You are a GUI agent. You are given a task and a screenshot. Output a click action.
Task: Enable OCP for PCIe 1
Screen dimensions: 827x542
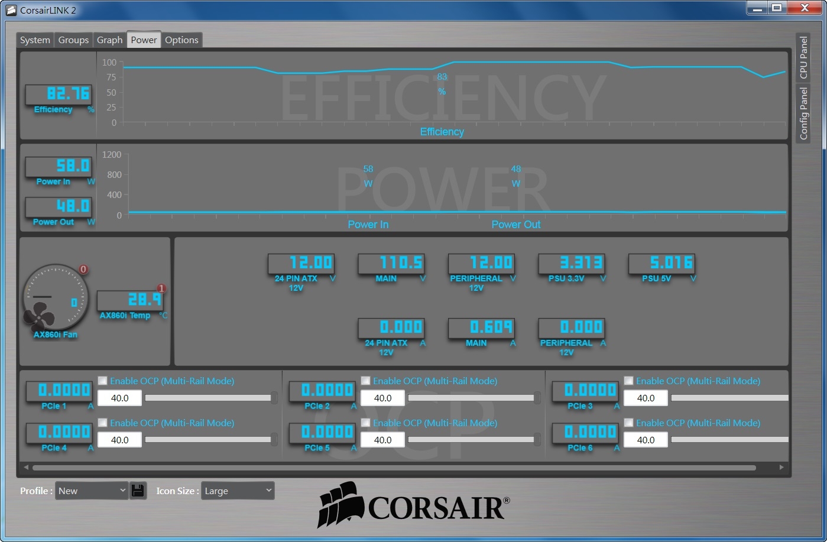tap(102, 381)
